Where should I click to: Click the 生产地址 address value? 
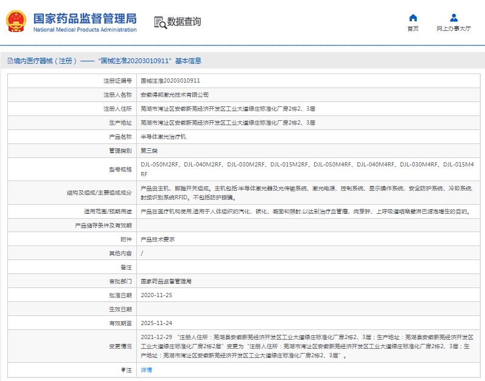coord(228,123)
